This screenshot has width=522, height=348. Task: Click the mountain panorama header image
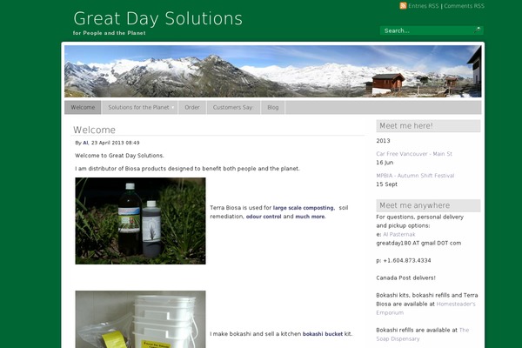coord(272,71)
